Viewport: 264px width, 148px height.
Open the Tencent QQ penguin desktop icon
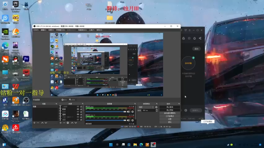(16, 61)
